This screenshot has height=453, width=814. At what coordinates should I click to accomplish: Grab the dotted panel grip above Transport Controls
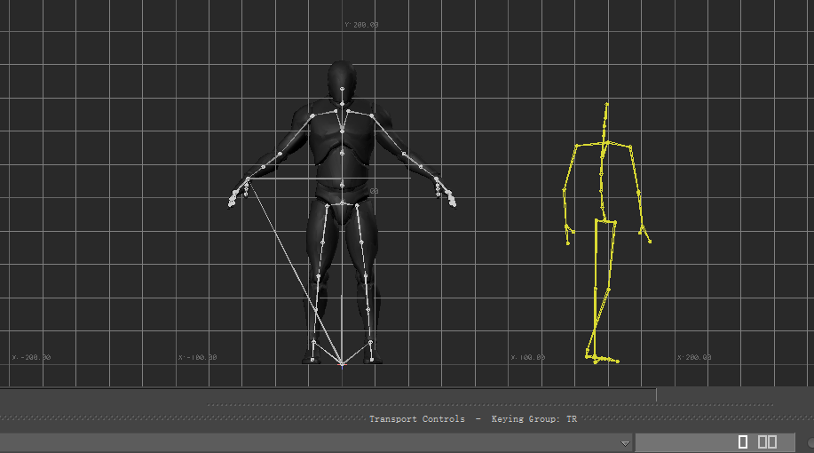tap(488, 406)
